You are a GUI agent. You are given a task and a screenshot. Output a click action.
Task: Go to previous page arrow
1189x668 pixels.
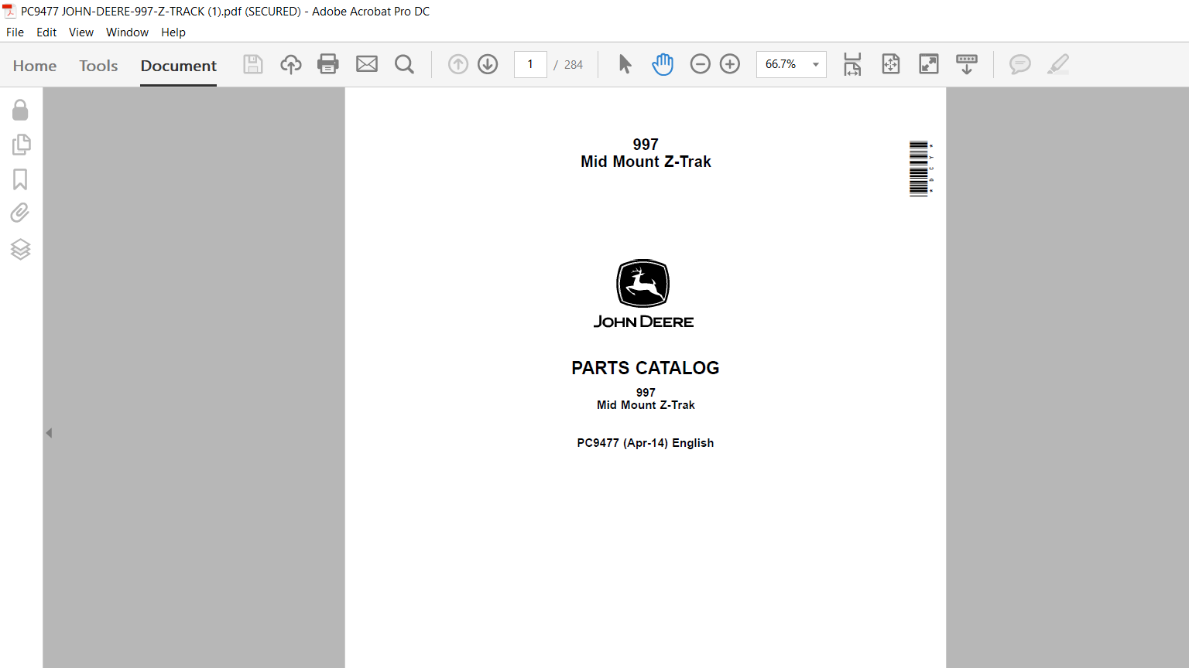pos(458,64)
